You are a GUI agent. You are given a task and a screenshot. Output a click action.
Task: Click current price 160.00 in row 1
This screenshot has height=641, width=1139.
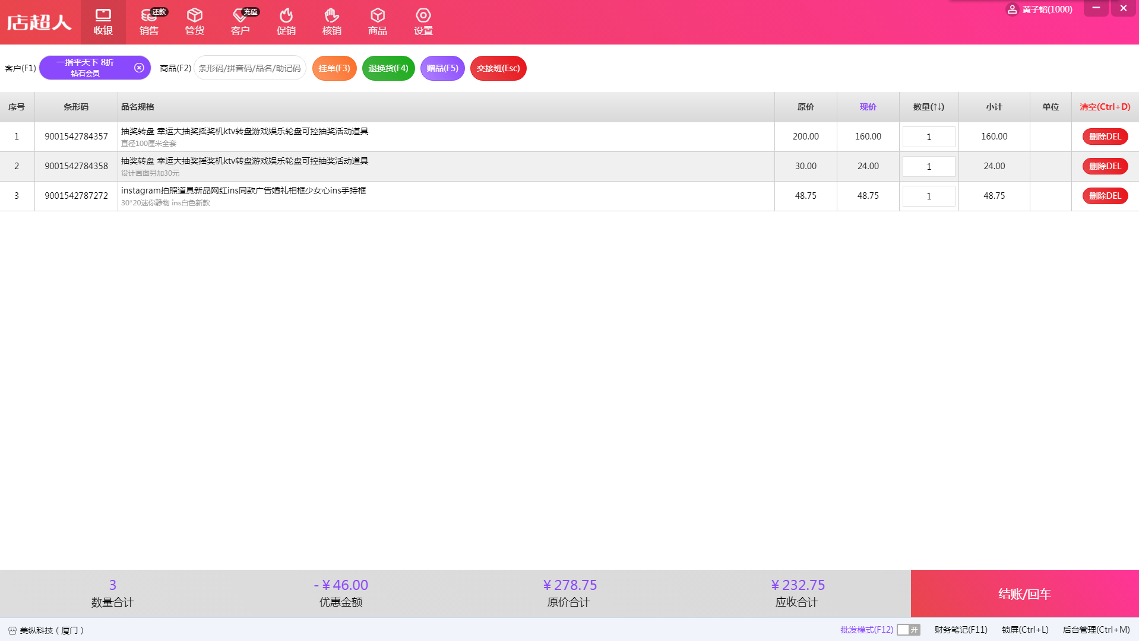point(868,137)
